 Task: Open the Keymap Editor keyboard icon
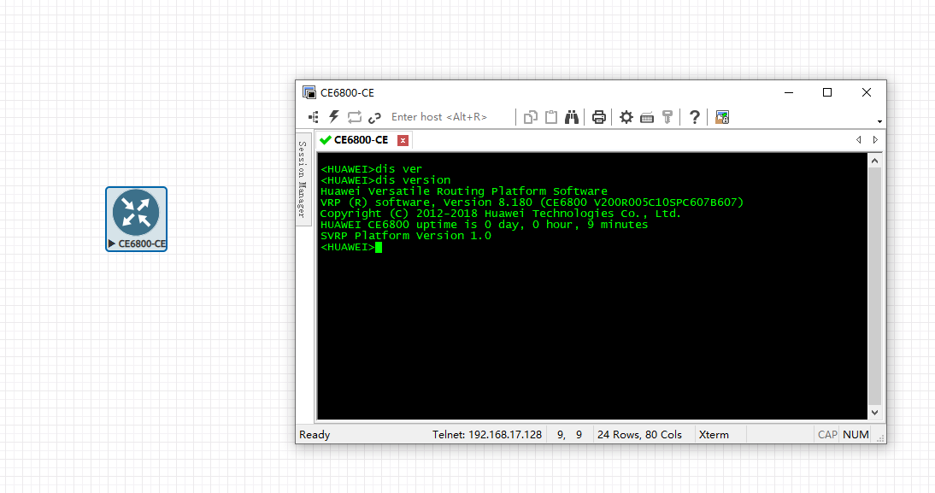(647, 117)
